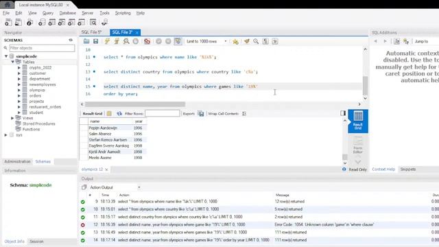This screenshot has width=439, height=247.
Task: Click open SQL script icon in main toolbar
Action: click(19, 23)
